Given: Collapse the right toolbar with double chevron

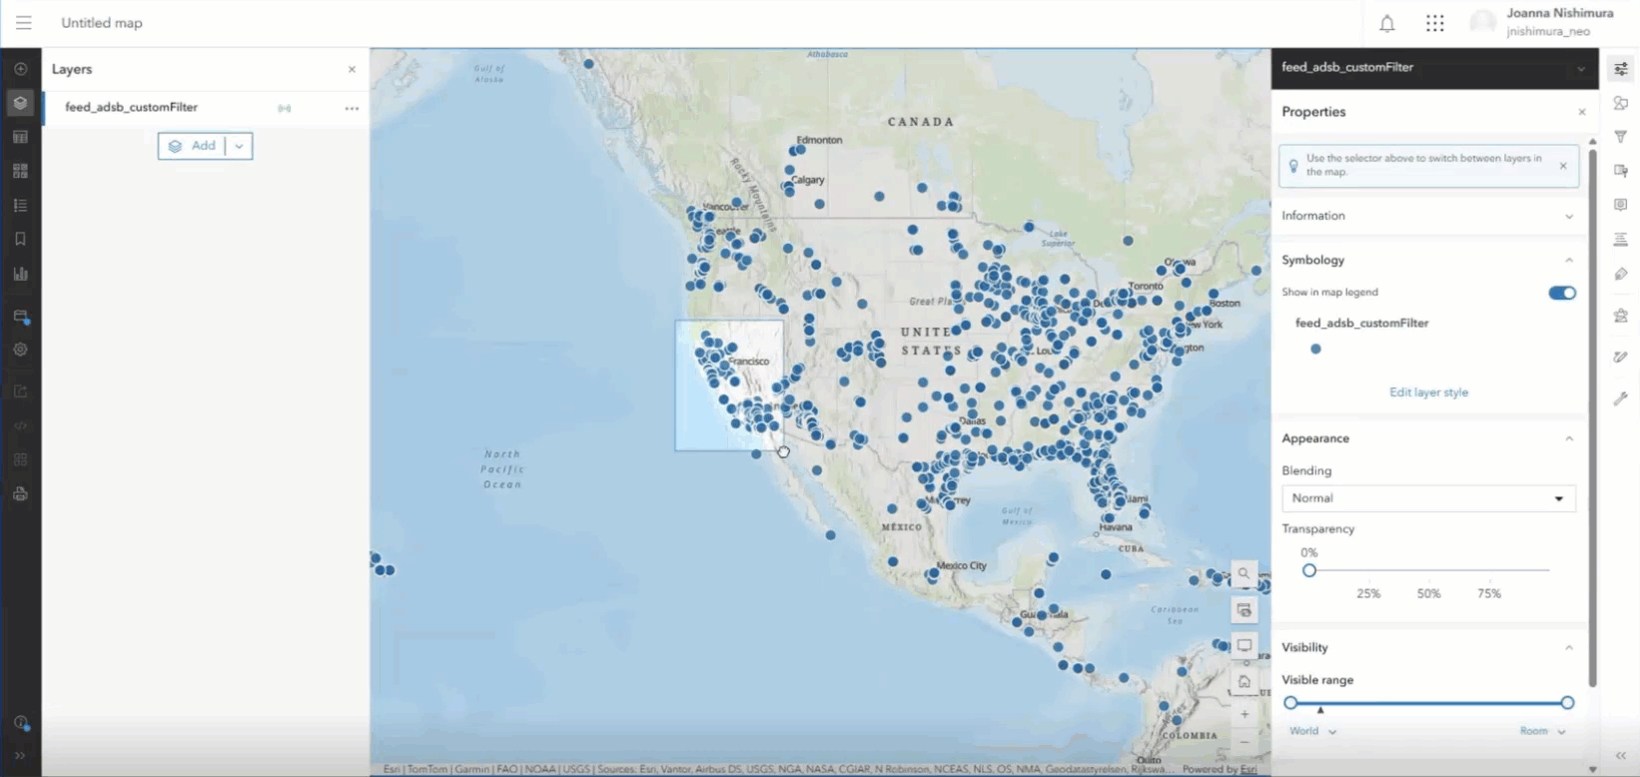Looking at the screenshot, I should (1620, 756).
